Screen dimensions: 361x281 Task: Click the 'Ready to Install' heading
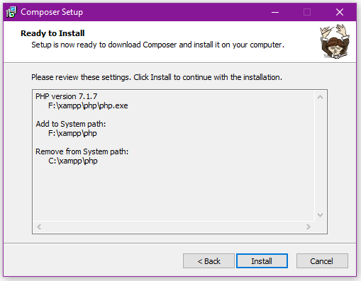52,33
